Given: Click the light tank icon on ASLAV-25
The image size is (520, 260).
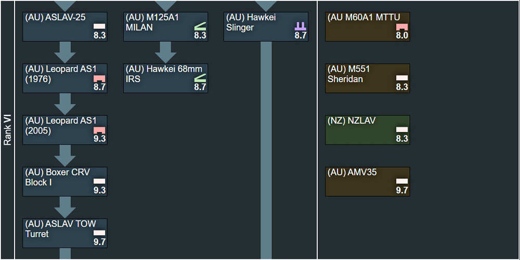Looking at the screenshot, I should click(x=99, y=26).
